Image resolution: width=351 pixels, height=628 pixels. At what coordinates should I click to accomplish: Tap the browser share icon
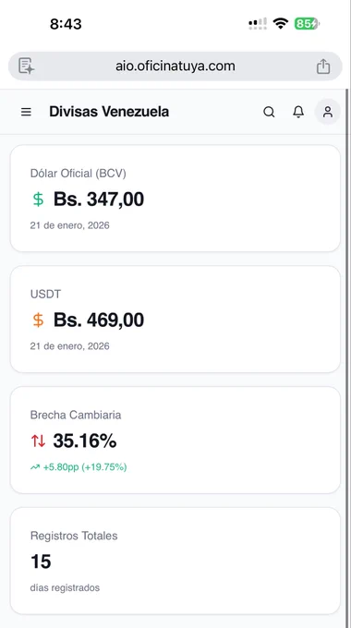(323, 66)
